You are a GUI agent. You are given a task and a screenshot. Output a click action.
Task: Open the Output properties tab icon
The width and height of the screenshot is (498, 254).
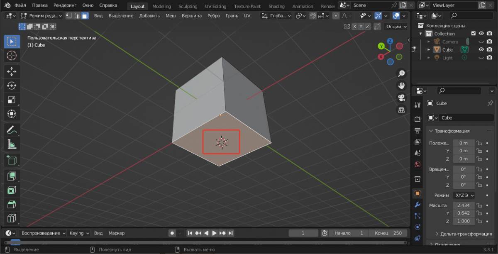[x=417, y=131]
